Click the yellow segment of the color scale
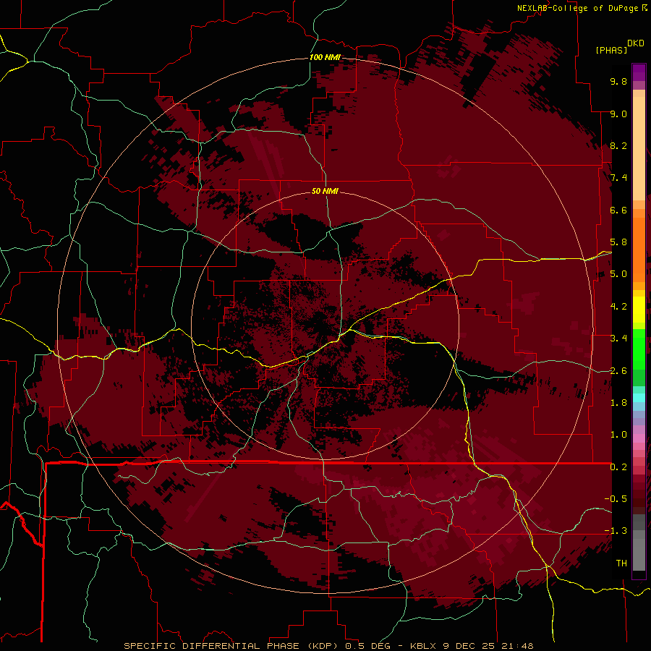Screen dimensions: 651x651 pos(639,310)
